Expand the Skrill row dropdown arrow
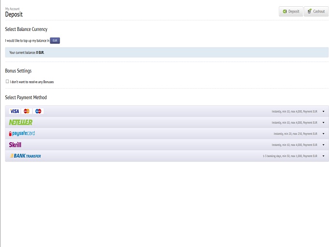 [x=323, y=145]
